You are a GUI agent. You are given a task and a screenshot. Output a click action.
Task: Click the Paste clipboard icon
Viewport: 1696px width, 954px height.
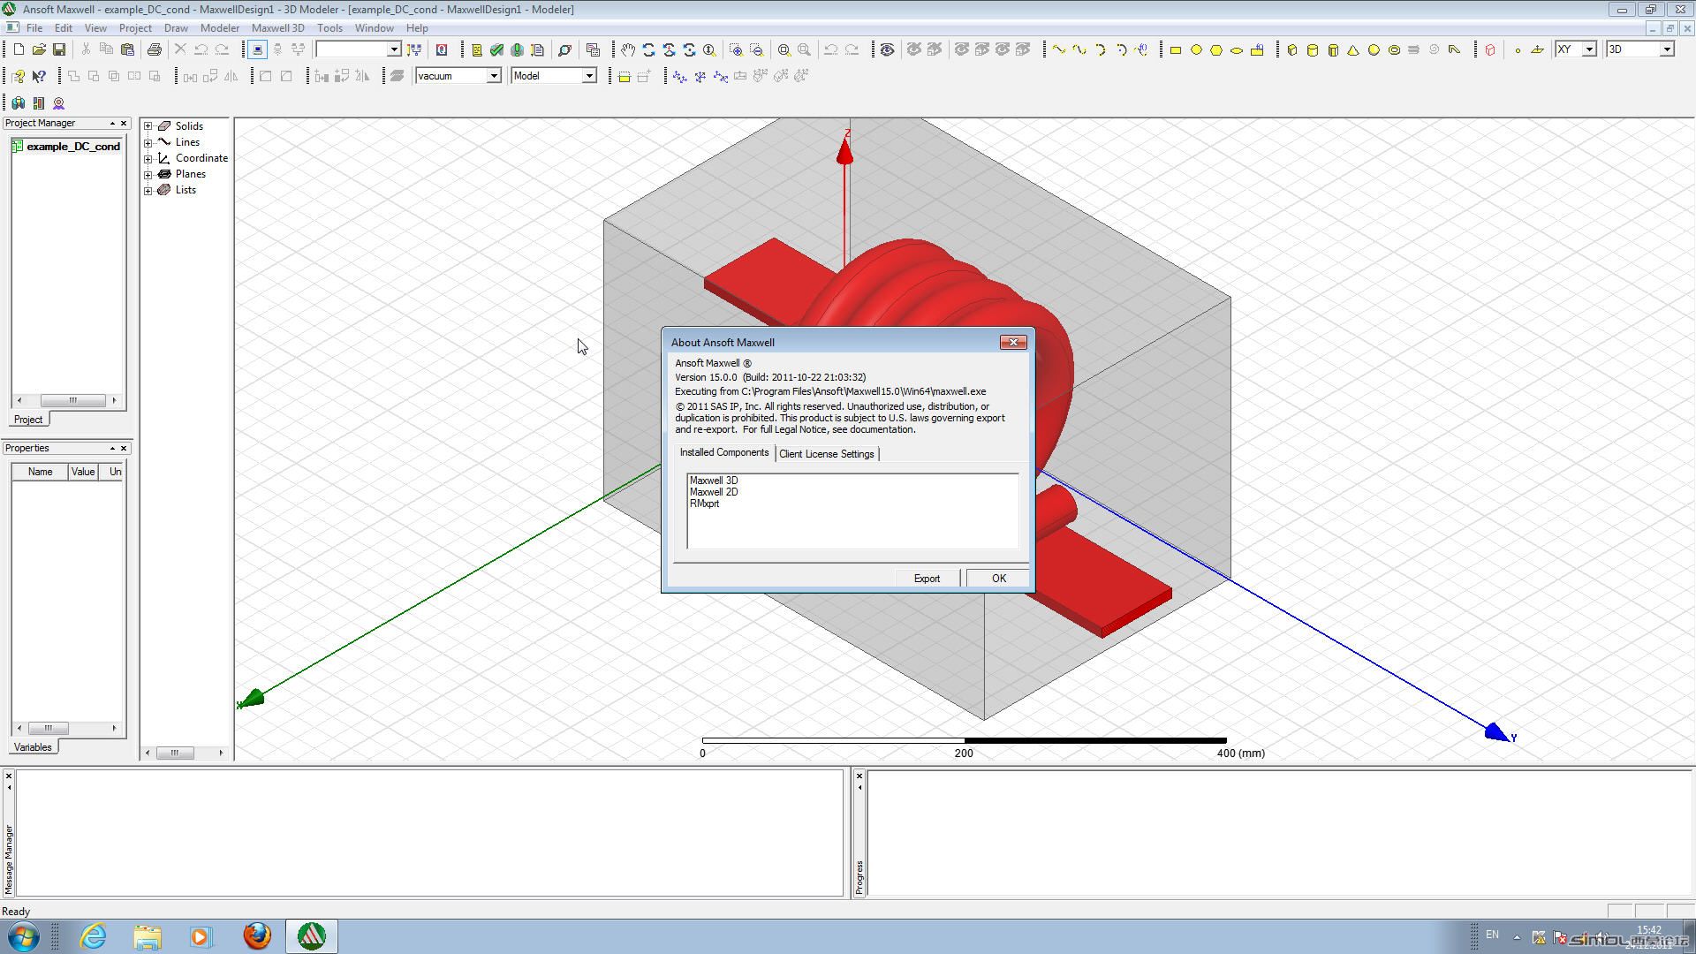[127, 49]
